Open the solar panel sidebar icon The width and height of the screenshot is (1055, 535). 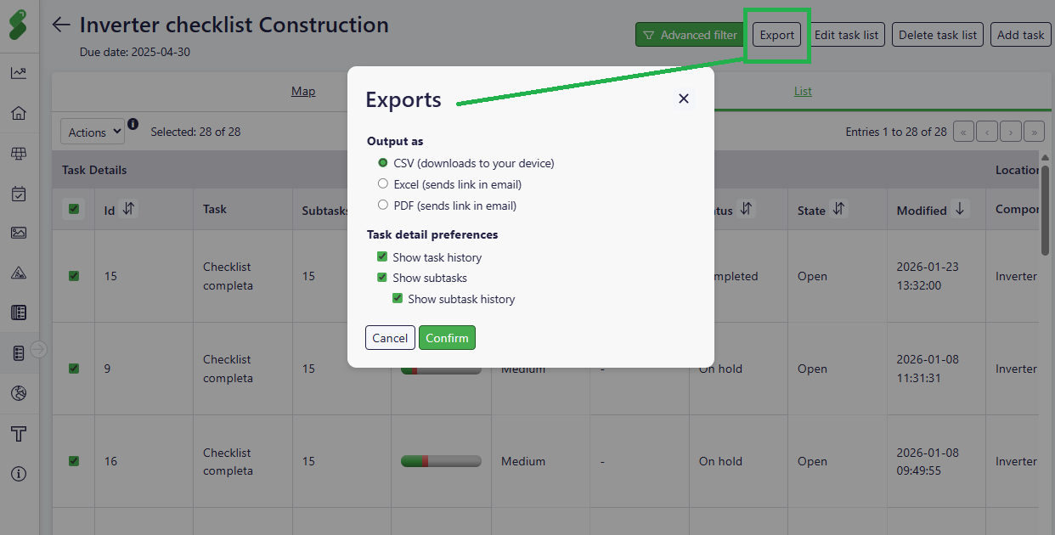19,154
